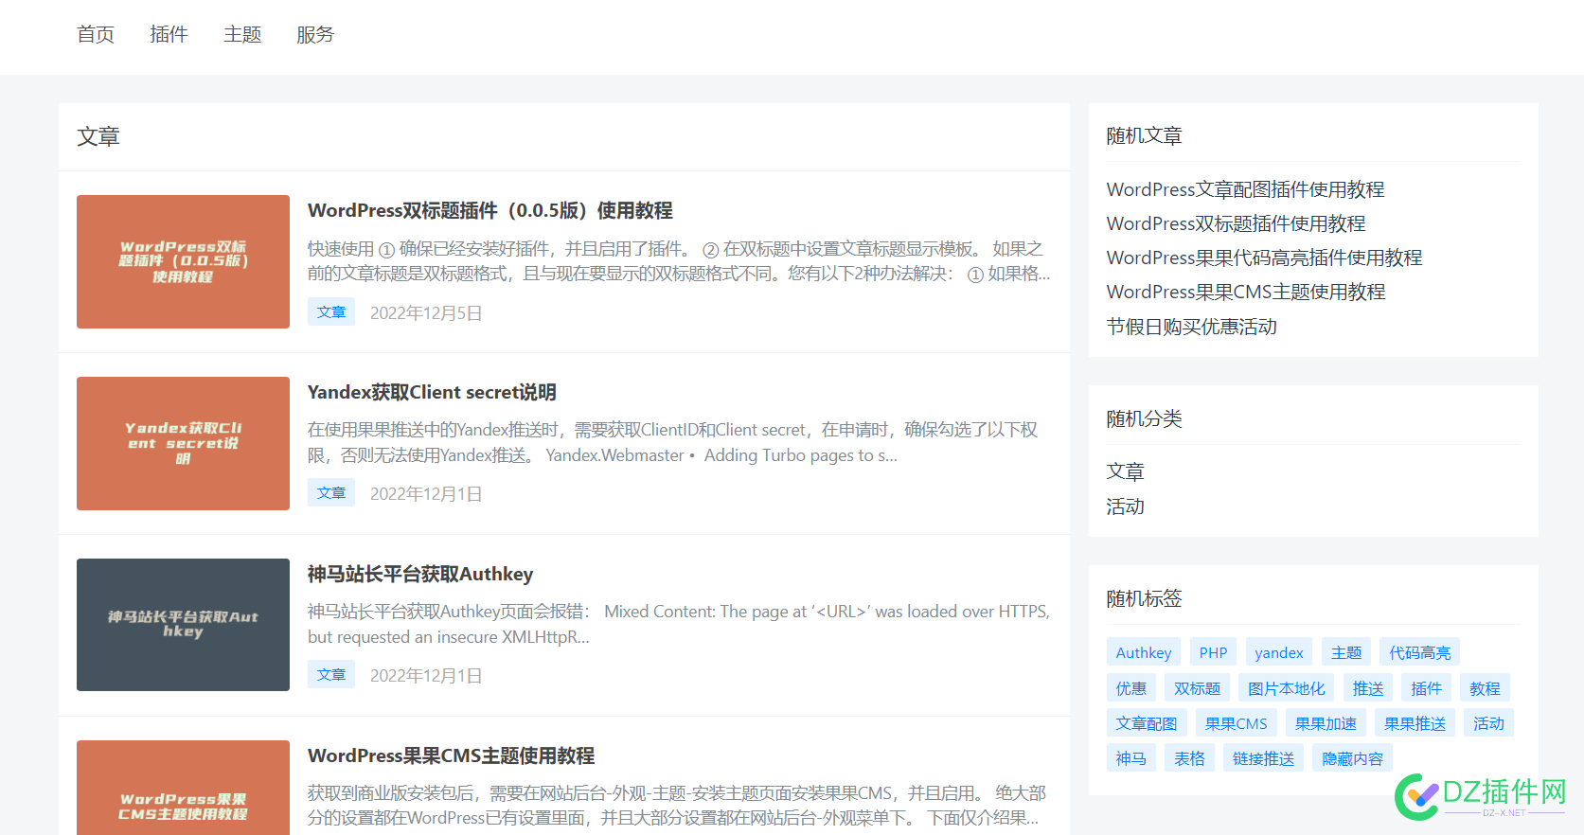Viewport: 1584px width, 835px height.
Task: Open sidebar link WordPress双标题插件使用教程
Action: (1236, 223)
